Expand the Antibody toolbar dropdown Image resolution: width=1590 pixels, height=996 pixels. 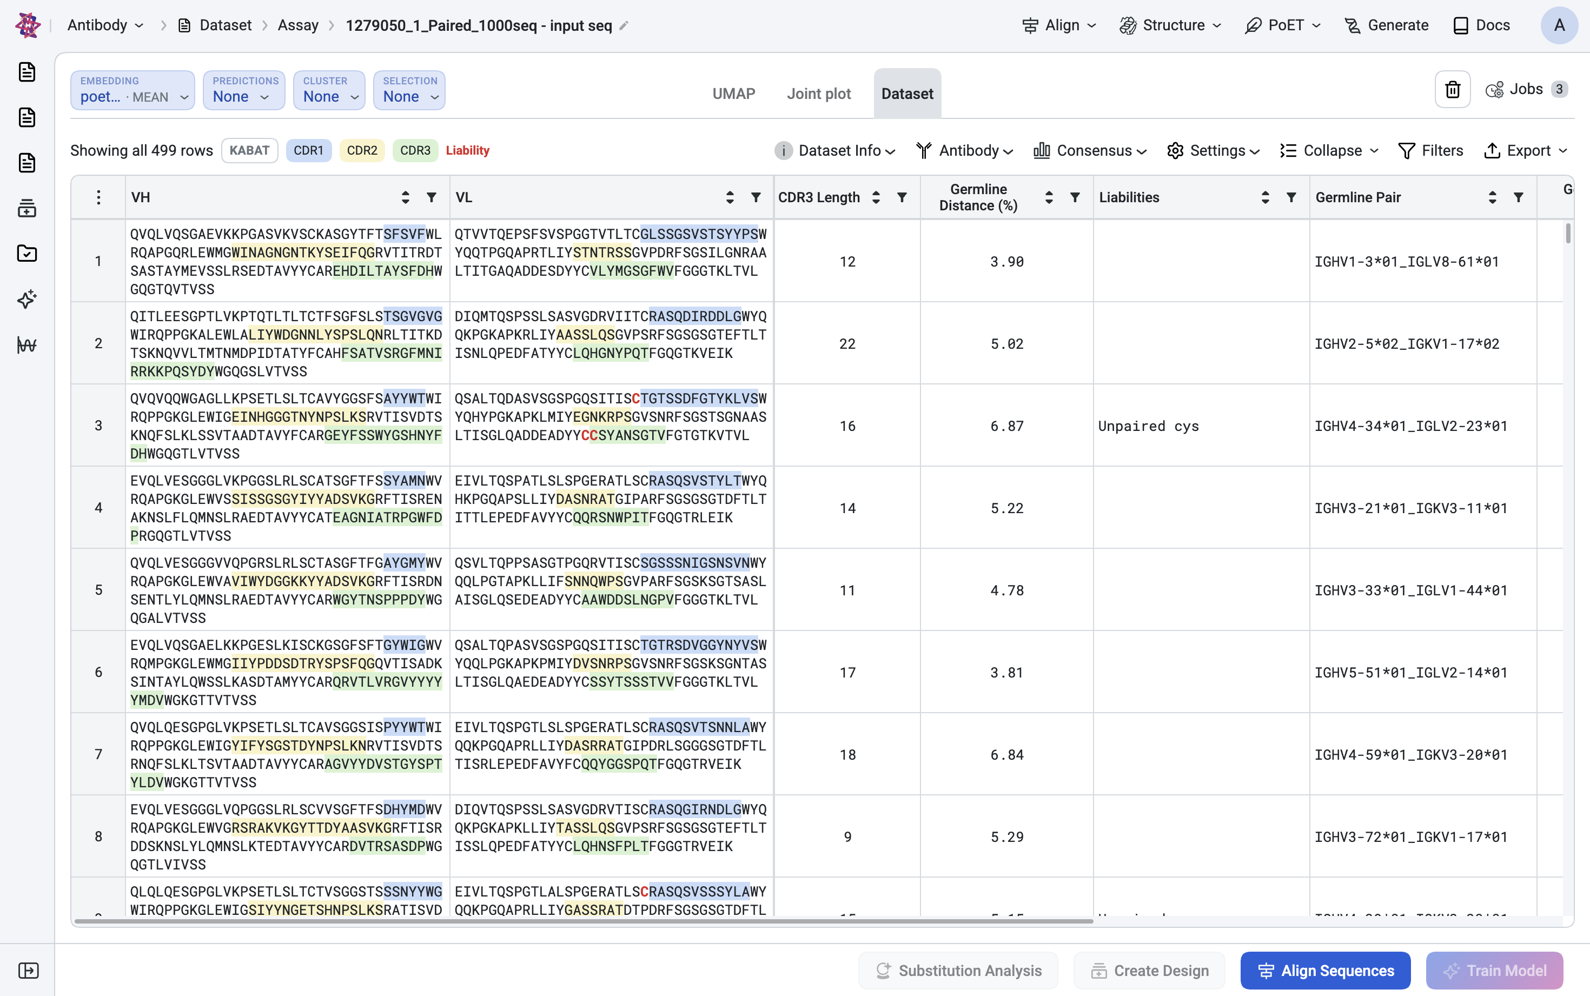(965, 151)
